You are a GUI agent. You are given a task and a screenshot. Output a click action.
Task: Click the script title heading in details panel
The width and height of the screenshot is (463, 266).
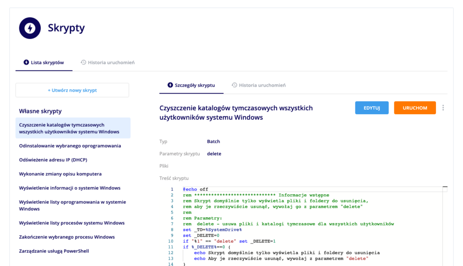236,112
